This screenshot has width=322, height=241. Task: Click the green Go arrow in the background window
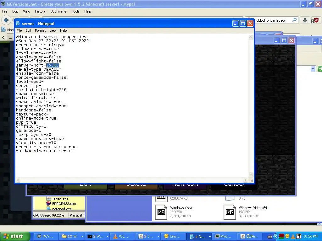320,69
